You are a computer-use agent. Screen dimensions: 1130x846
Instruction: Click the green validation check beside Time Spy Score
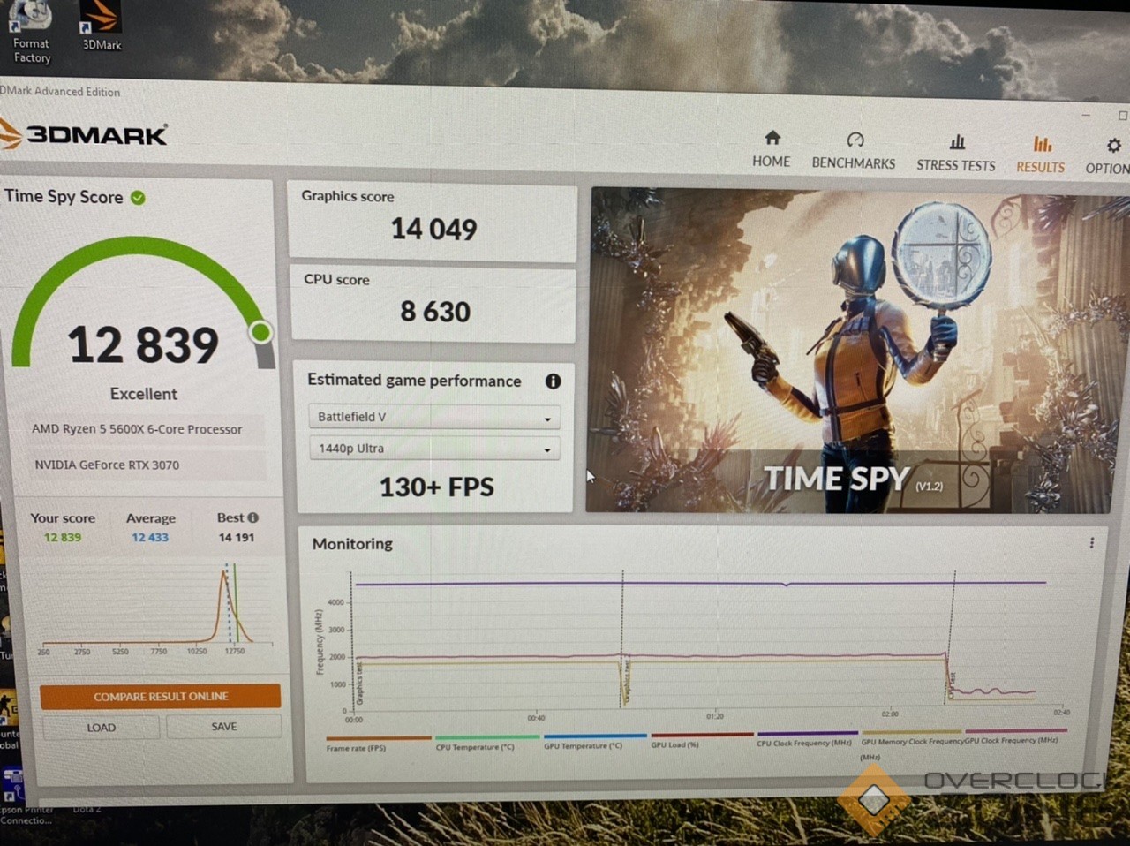pyautogui.click(x=138, y=197)
